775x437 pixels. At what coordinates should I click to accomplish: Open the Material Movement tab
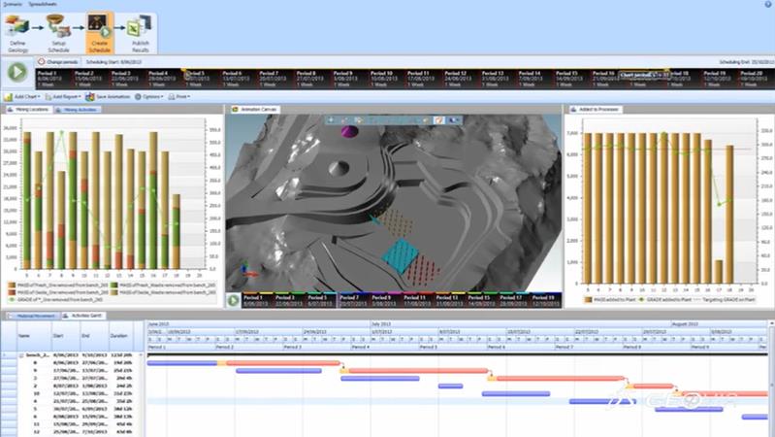[x=32, y=316]
